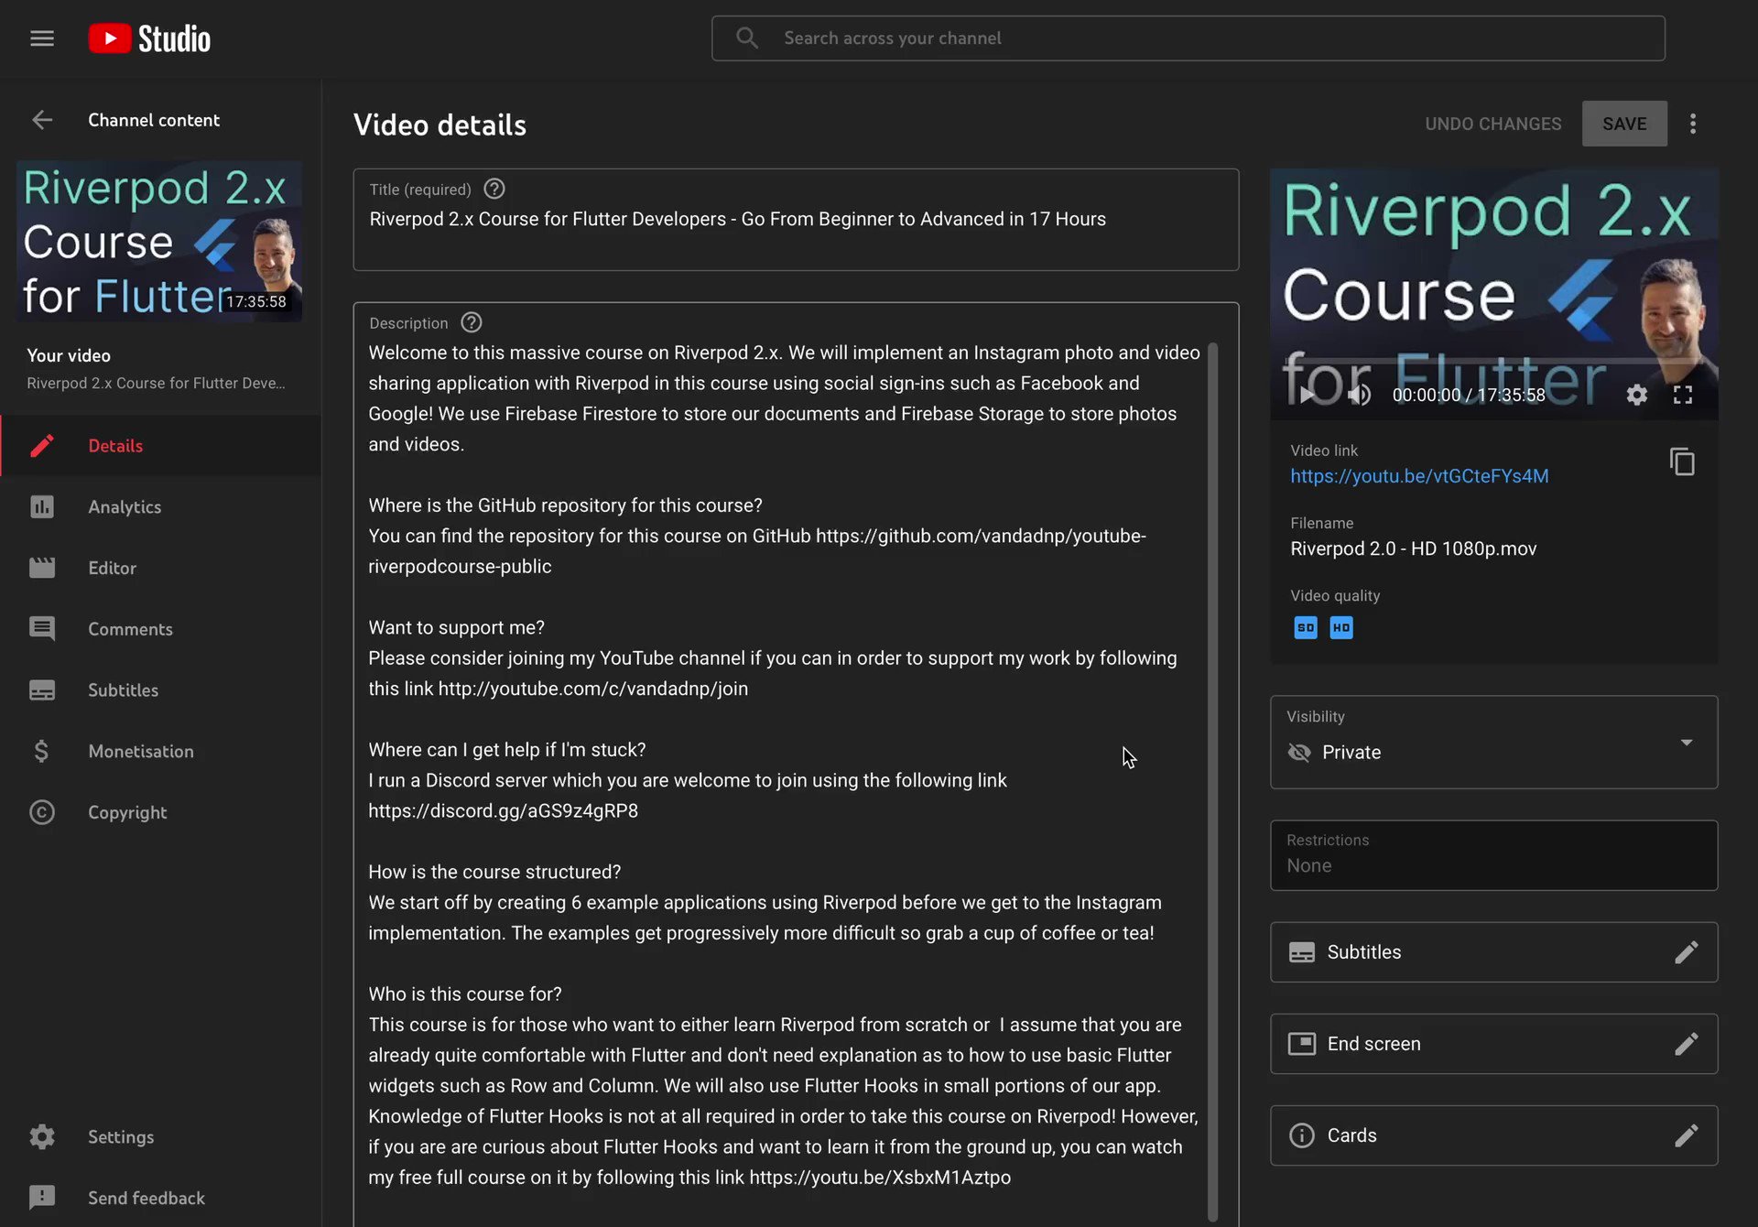Edit End screen with the pencil icon
The height and width of the screenshot is (1227, 1758).
click(1687, 1044)
